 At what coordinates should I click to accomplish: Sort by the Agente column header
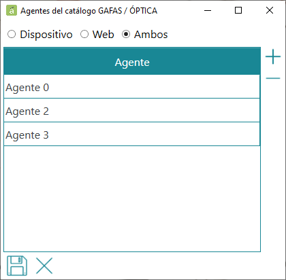pos(132,62)
